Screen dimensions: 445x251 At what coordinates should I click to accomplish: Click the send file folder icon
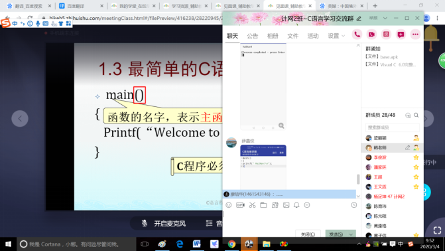[x=263, y=205]
